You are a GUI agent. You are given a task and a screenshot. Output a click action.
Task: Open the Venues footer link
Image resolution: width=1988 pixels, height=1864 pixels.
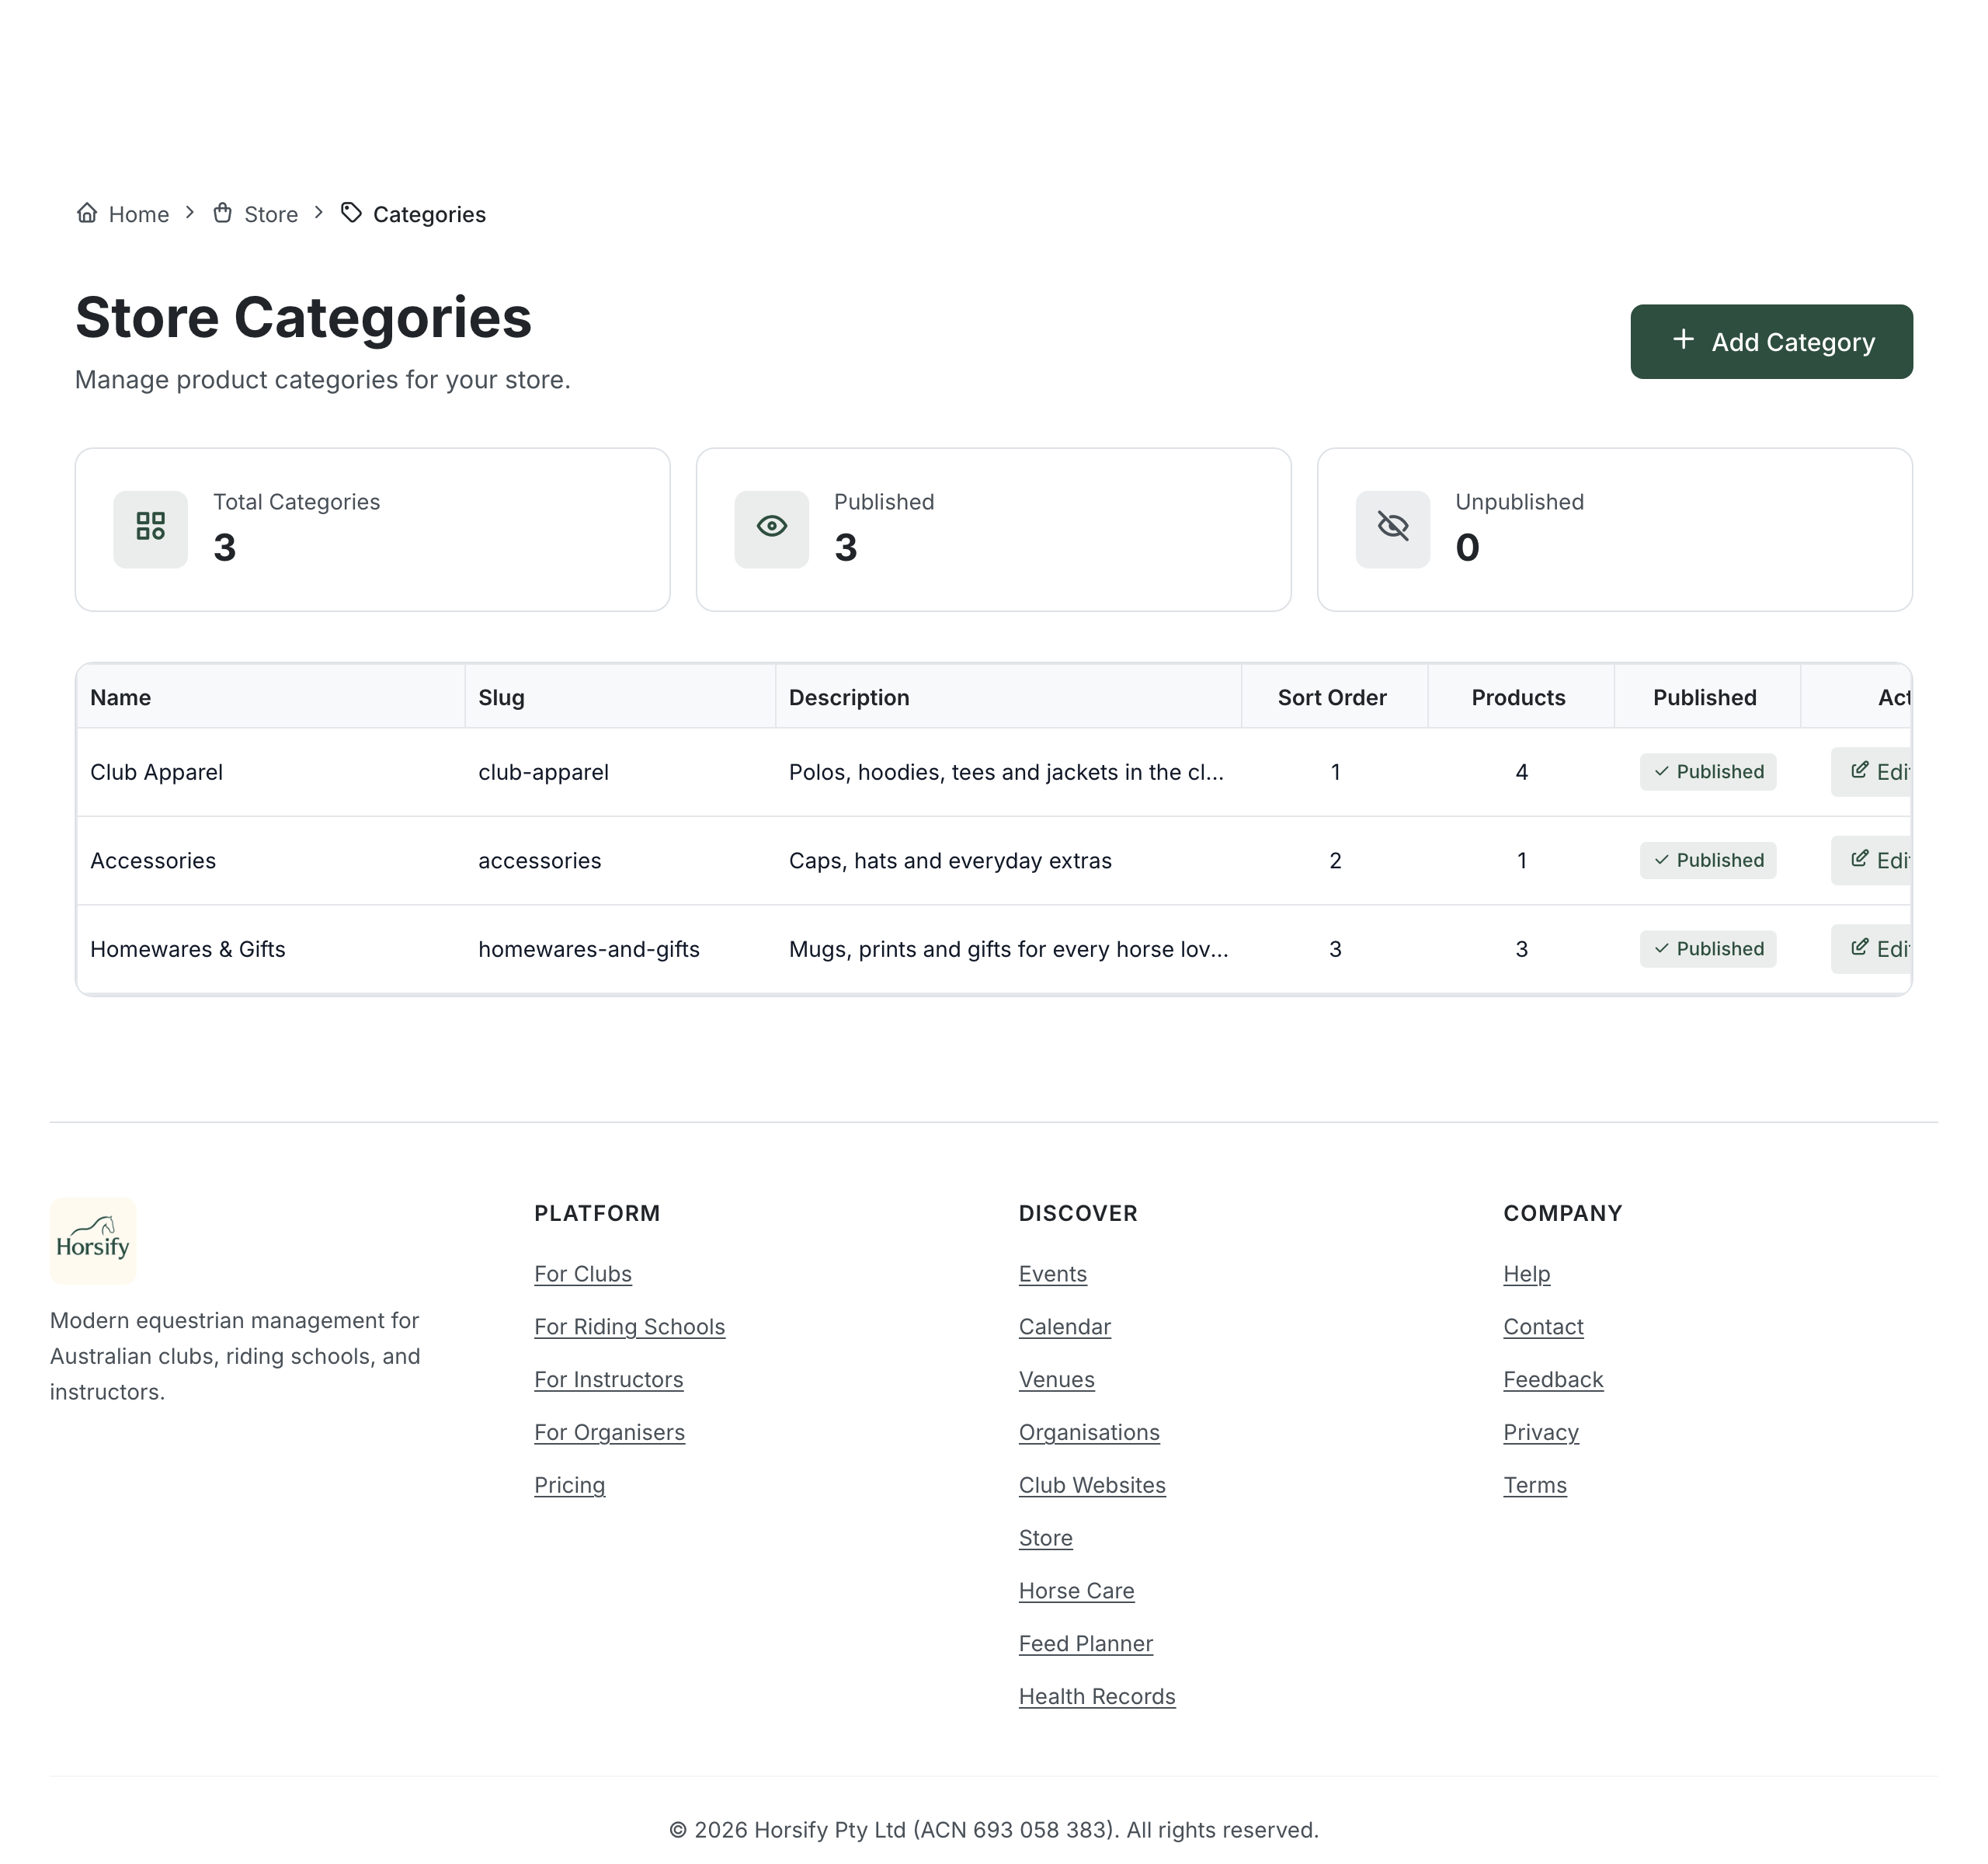pos(1057,1380)
